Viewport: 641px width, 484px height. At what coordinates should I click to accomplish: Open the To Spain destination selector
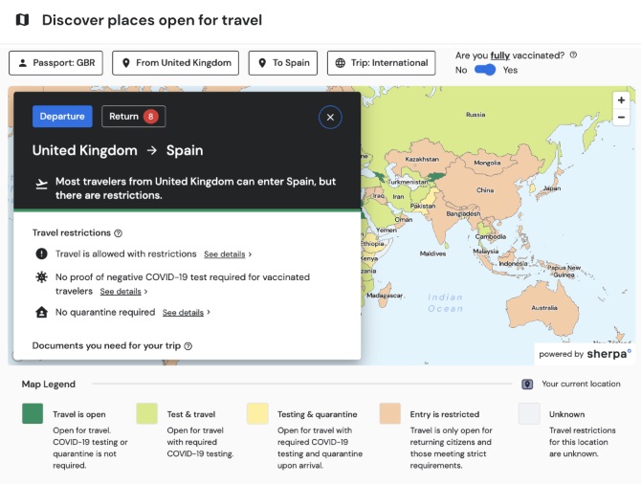283,63
